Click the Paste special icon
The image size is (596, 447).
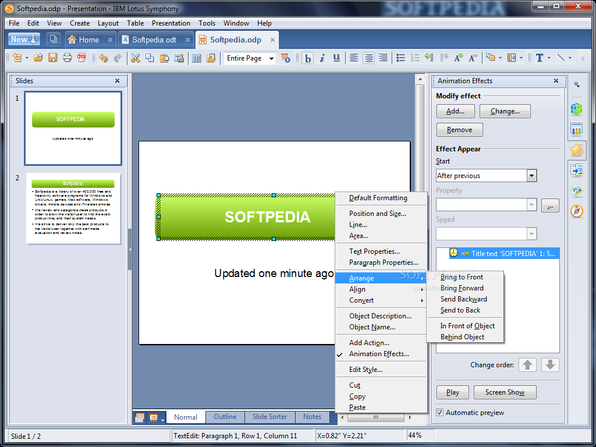179,58
